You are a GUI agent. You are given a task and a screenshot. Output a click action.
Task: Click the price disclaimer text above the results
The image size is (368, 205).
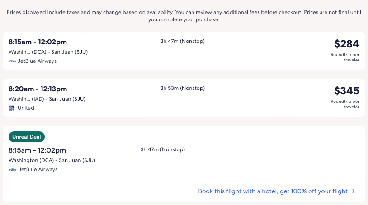click(x=184, y=16)
